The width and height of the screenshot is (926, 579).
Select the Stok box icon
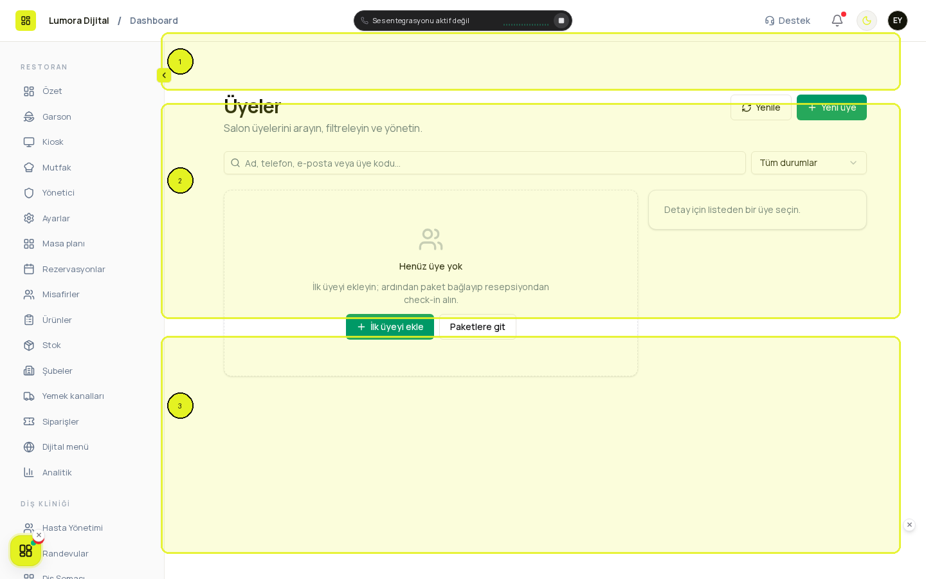[x=29, y=345]
